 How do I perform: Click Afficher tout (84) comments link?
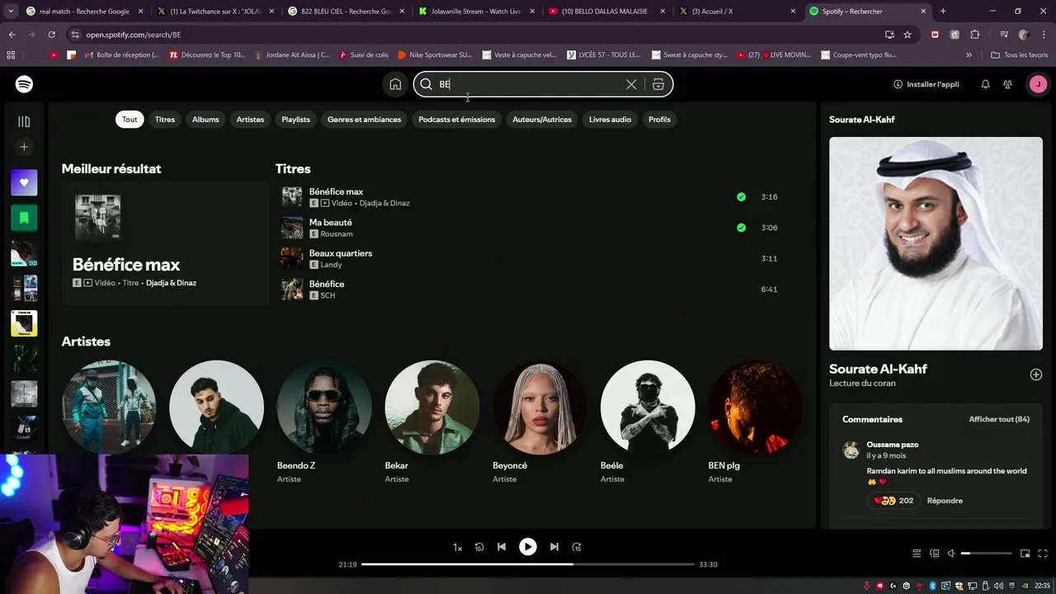(x=999, y=419)
